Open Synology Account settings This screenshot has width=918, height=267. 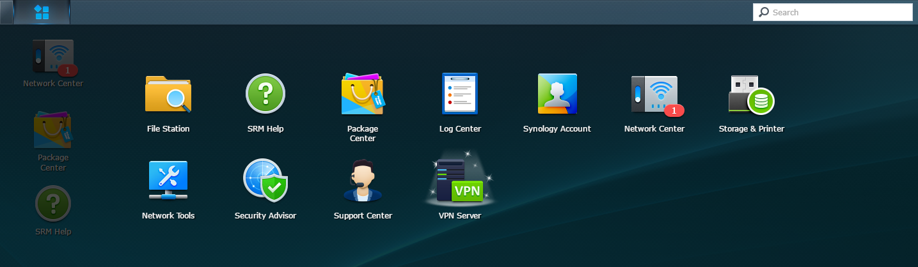click(x=557, y=94)
